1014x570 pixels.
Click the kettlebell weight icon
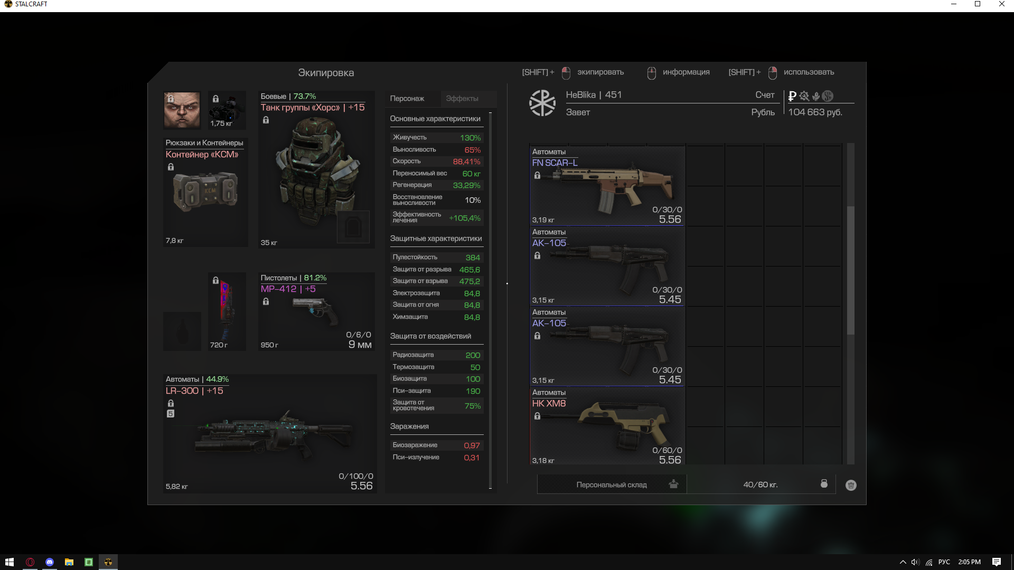click(824, 483)
